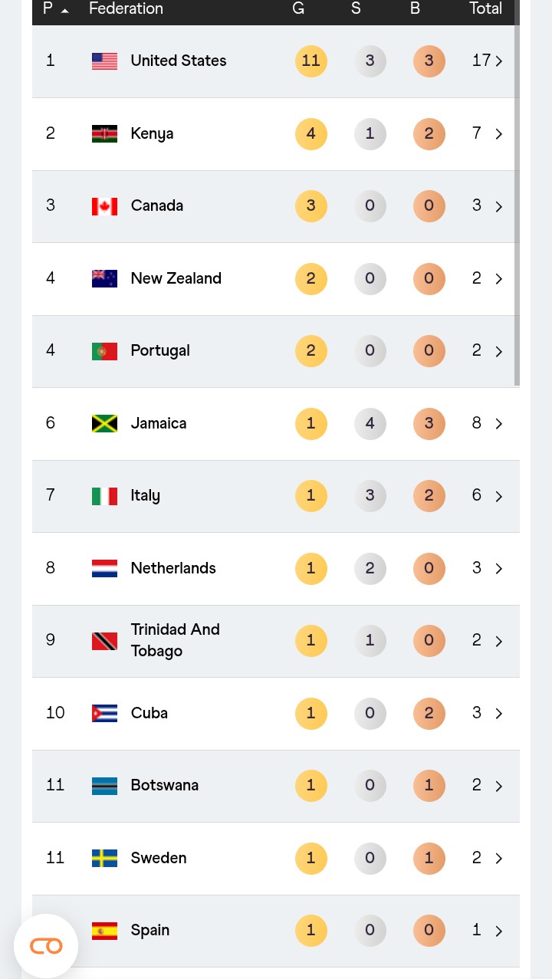Expand the Italy row chevron
The width and height of the screenshot is (552, 979).
[499, 496]
